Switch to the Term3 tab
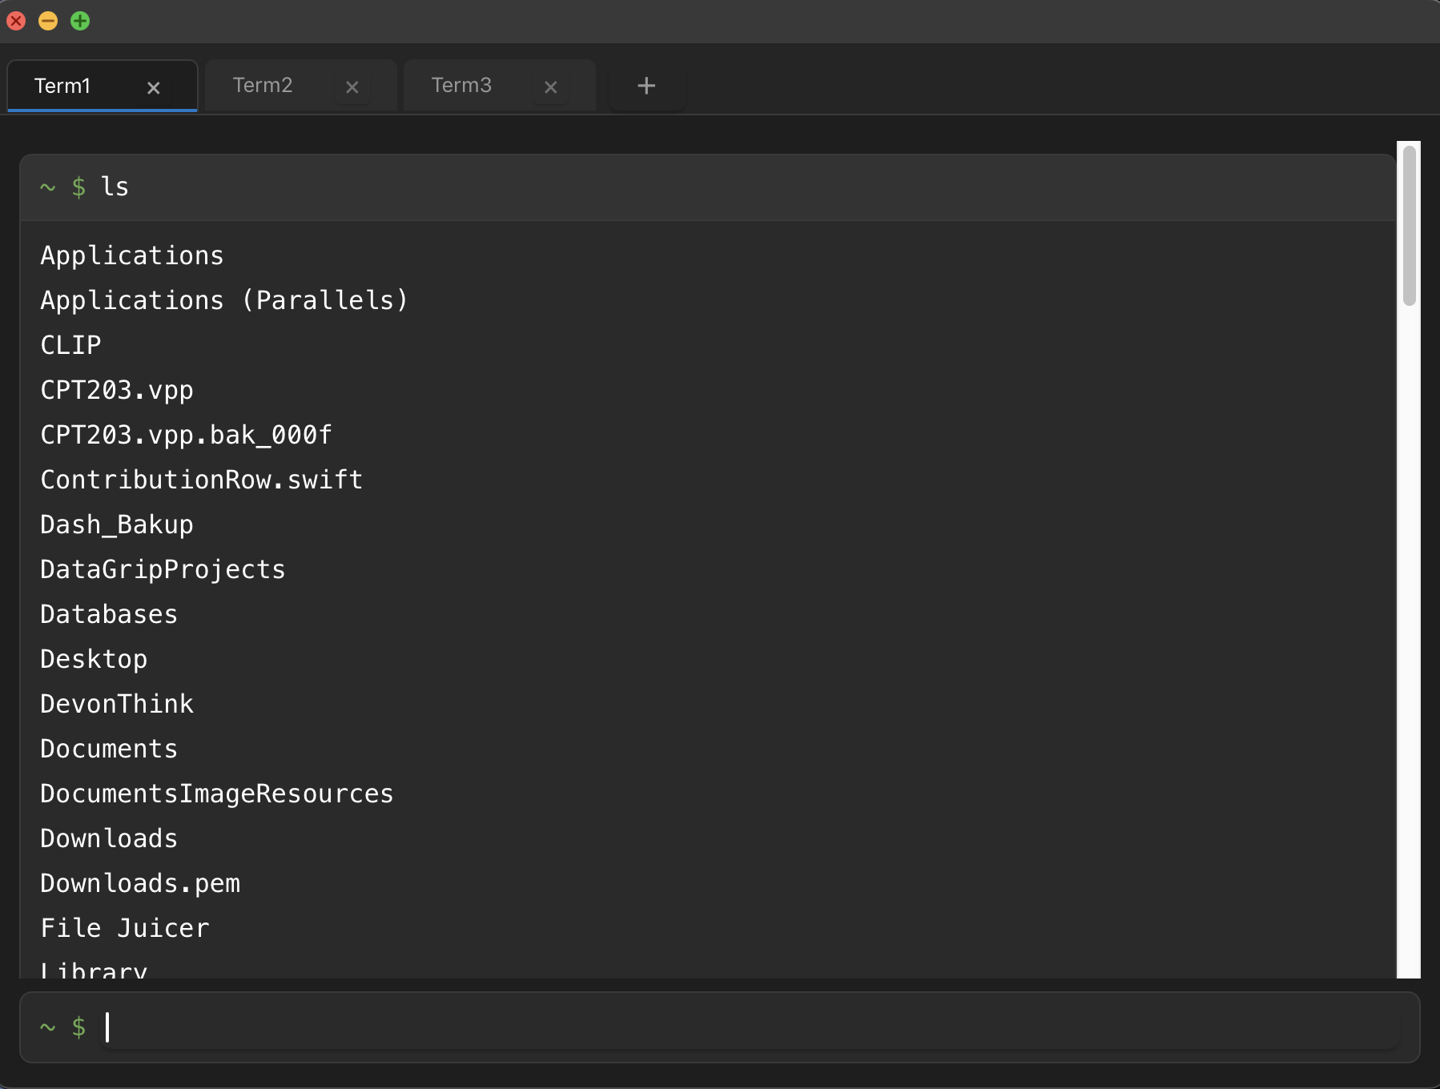 click(x=461, y=86)
